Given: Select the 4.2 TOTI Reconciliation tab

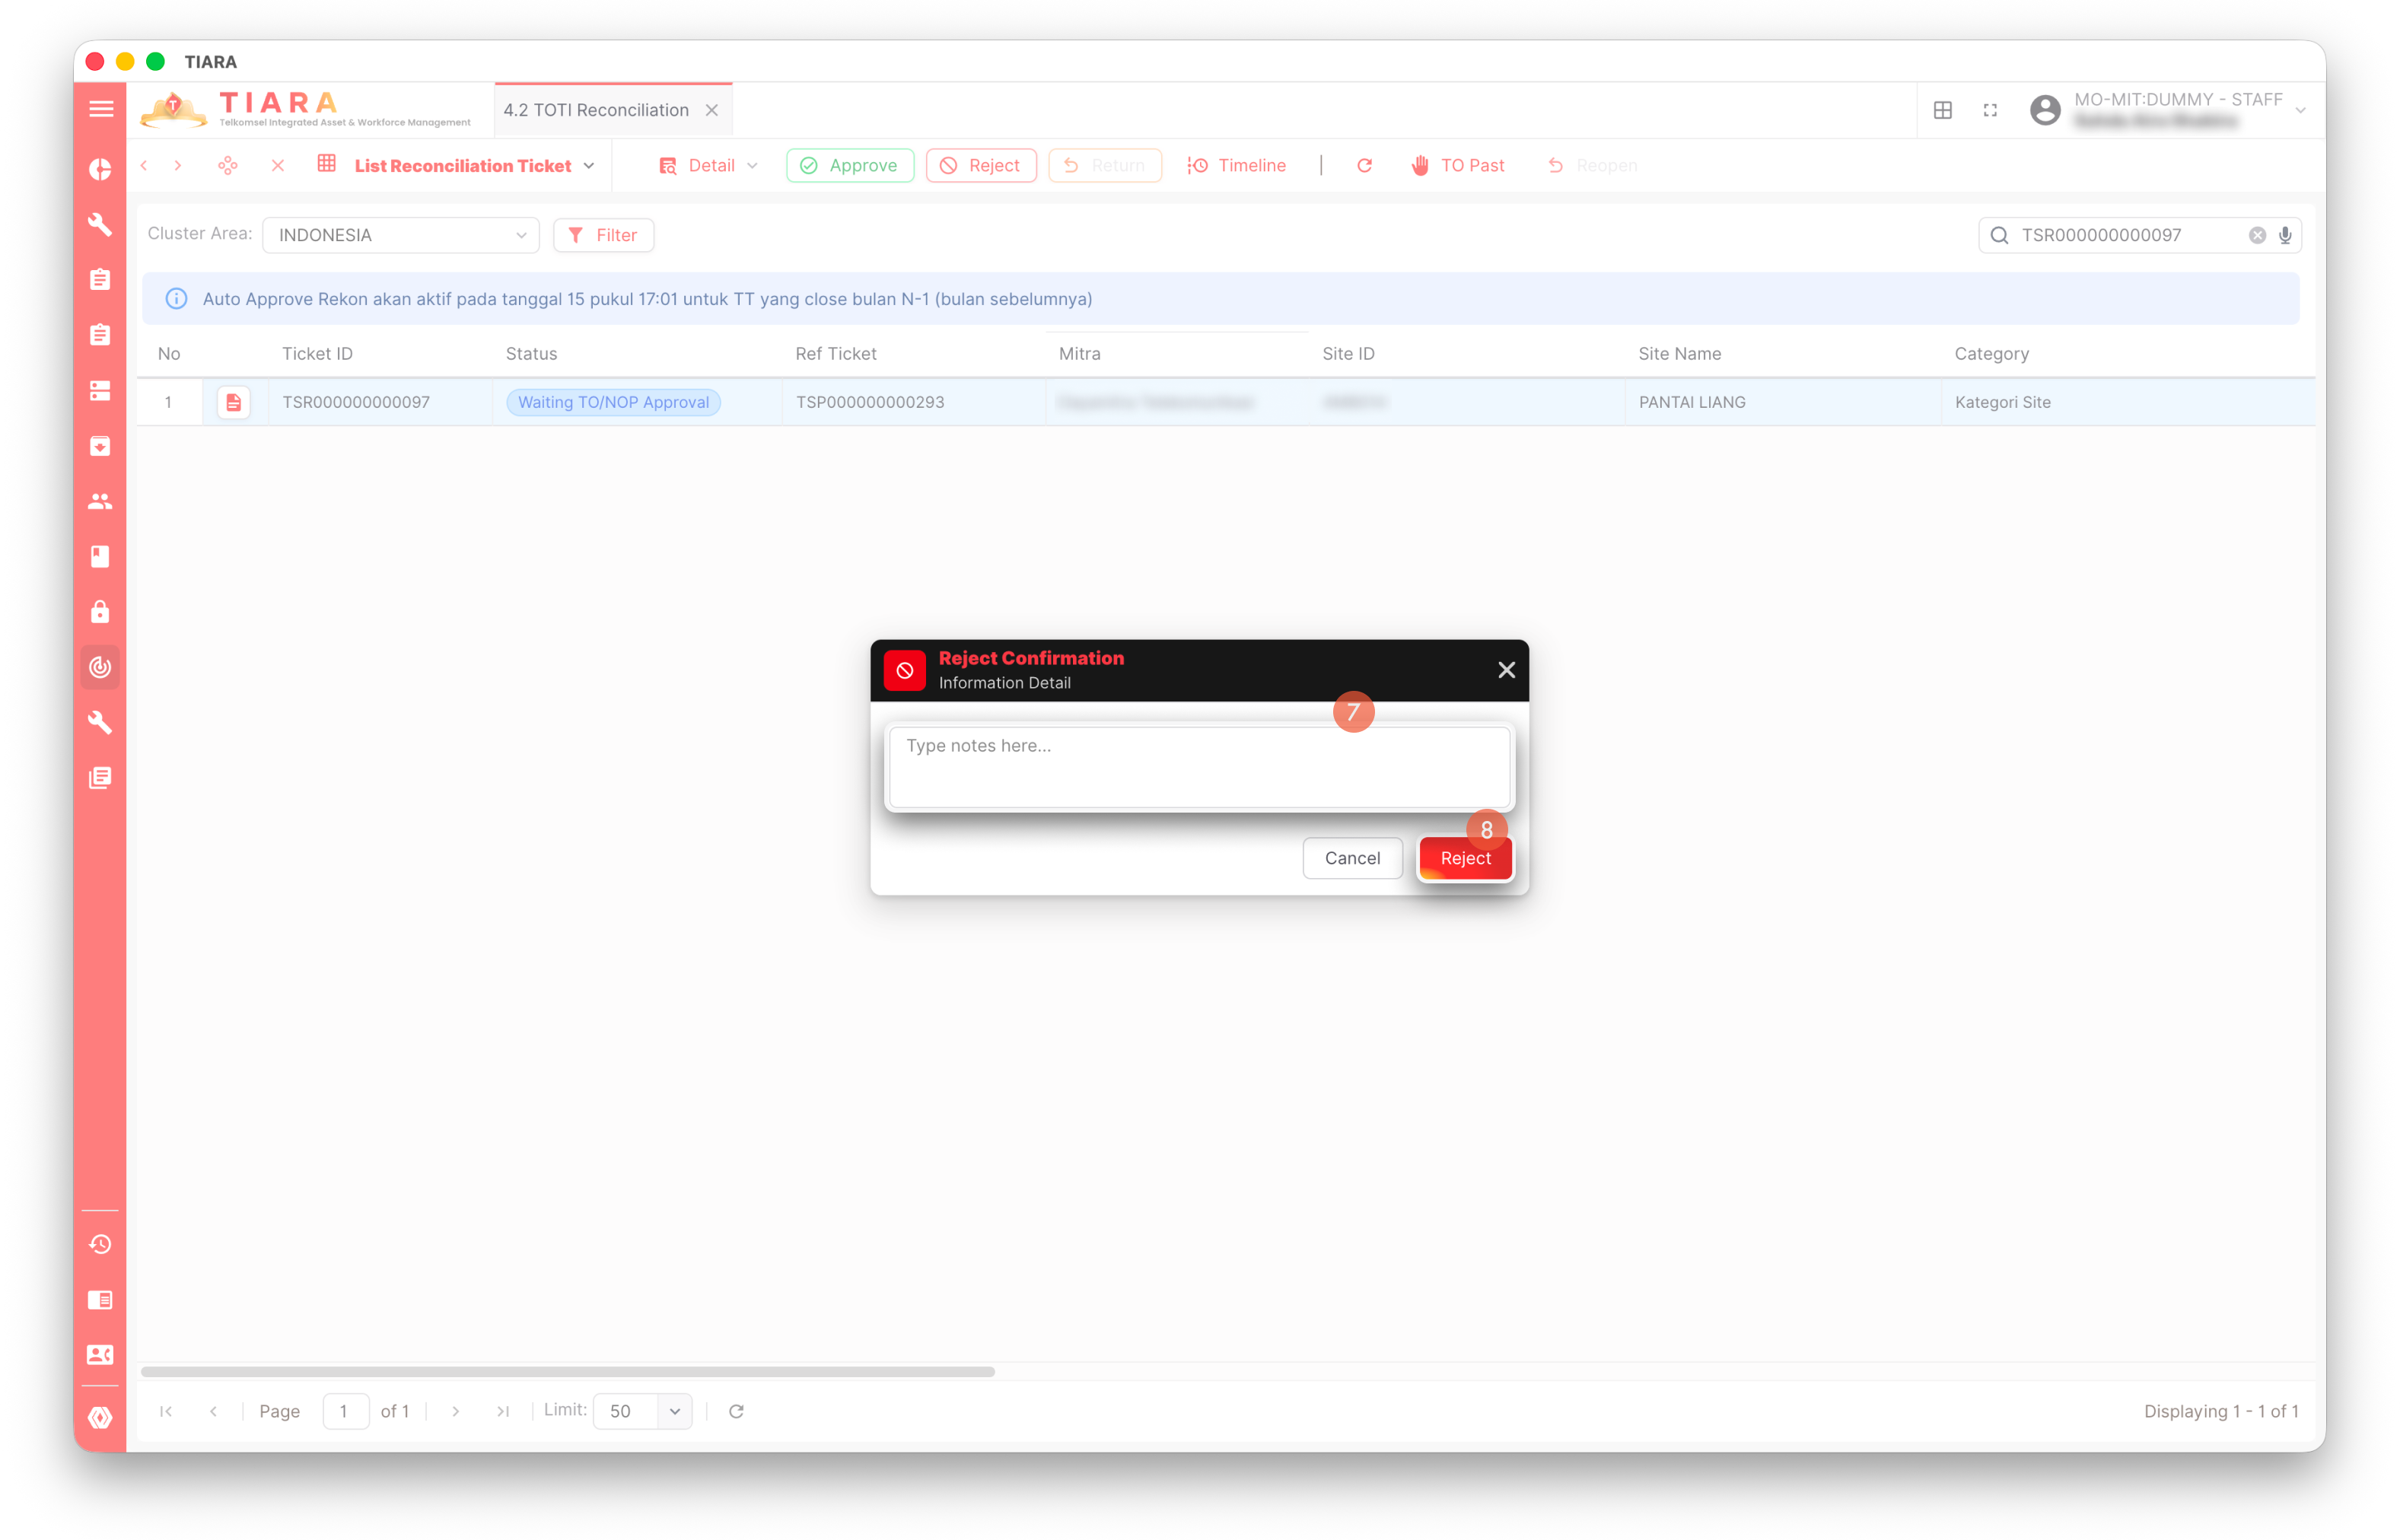Looking at the screenshot, I should 596,110.
